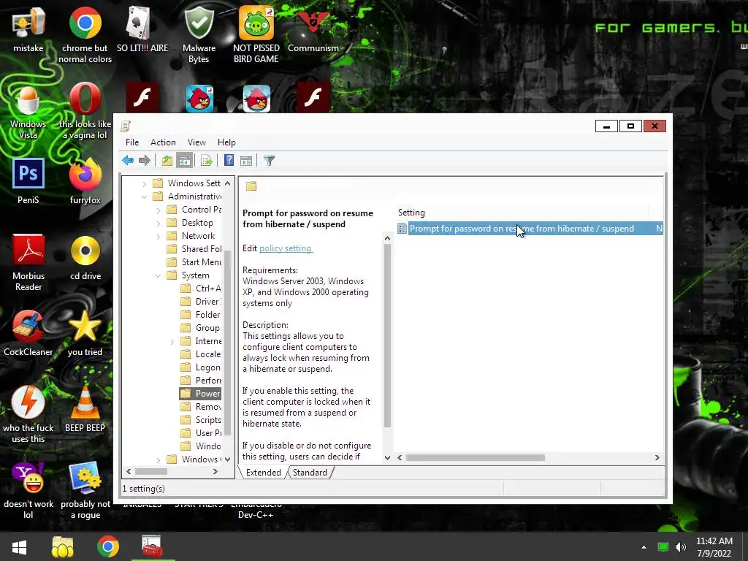Toggle the Show/Hide Console Tree icon

184,161
